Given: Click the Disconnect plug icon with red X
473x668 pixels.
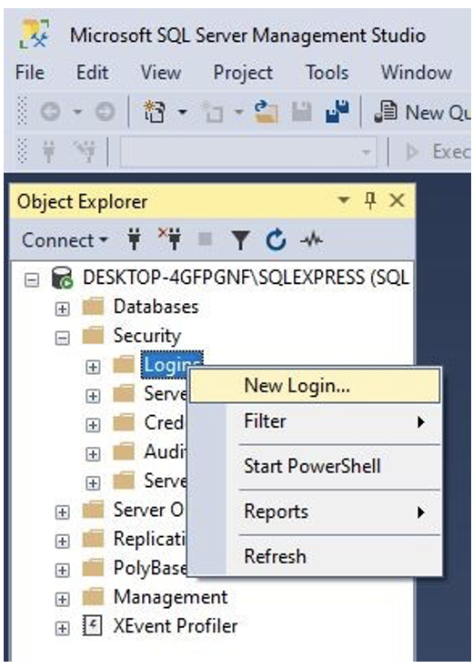Looking at the screenshot, I should coord(170,239).
